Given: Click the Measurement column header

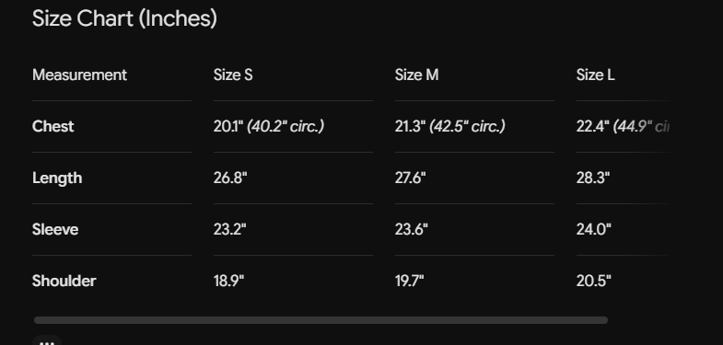Looking at the screenshot, I should tap(79, 75).
